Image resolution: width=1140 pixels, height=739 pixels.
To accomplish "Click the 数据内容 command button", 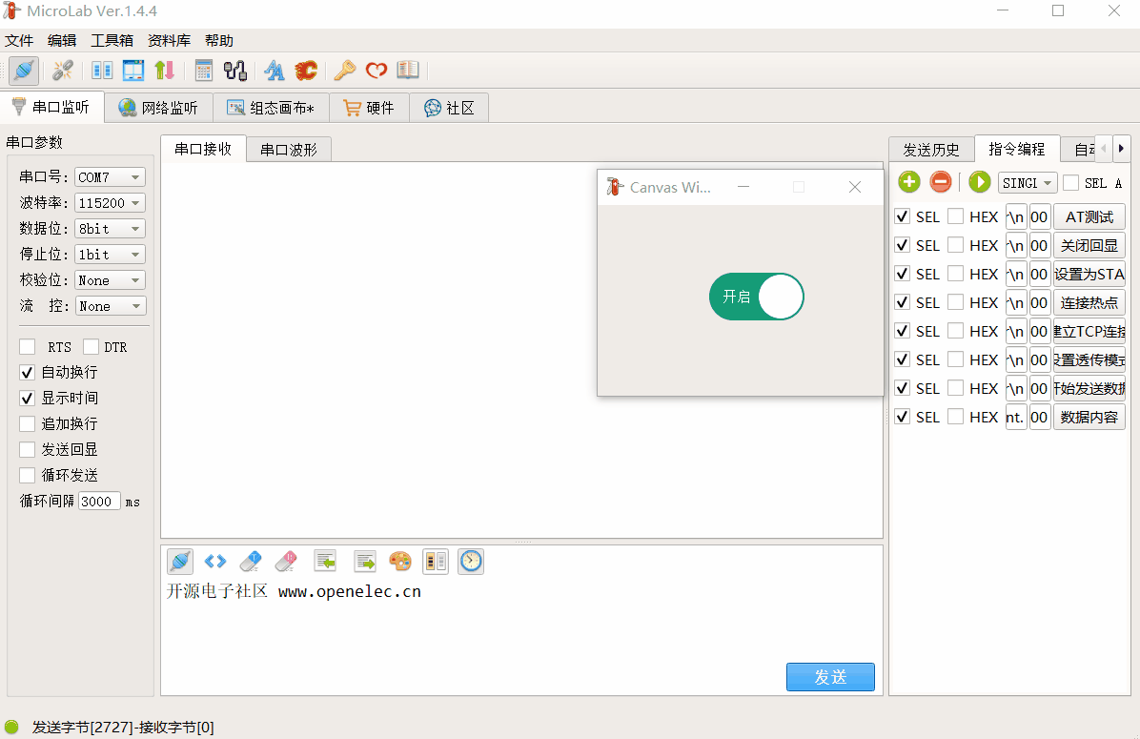I will click(x=1089, y=417).
